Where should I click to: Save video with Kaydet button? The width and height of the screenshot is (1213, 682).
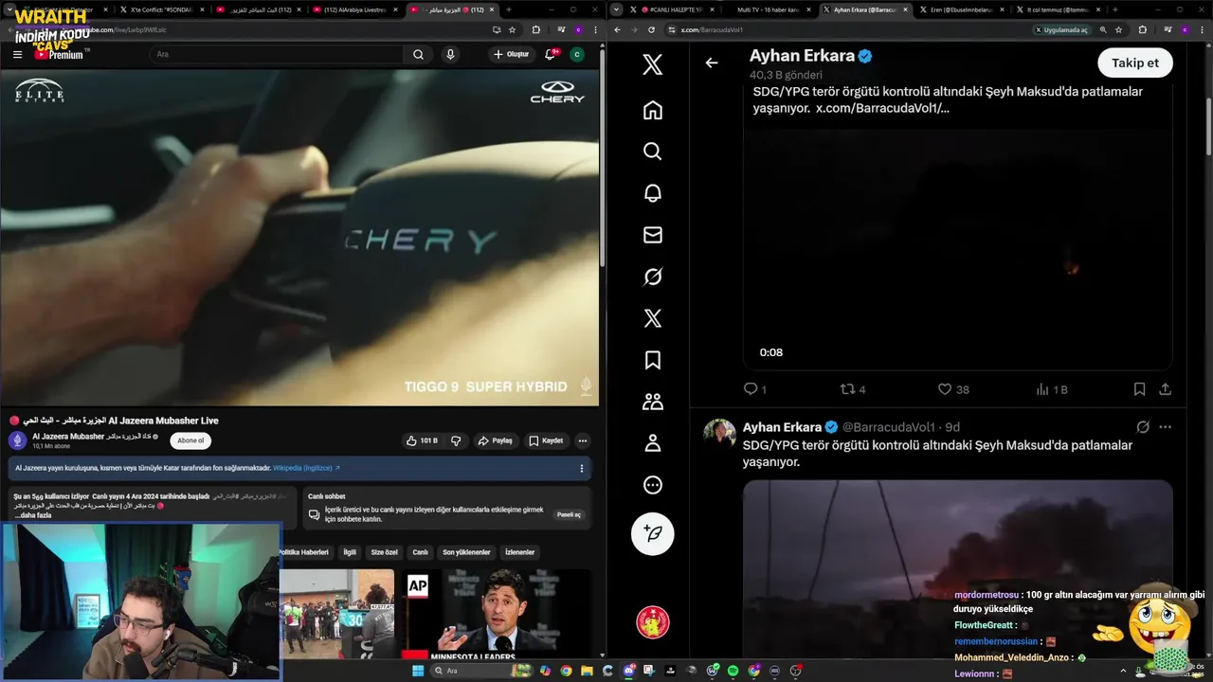[546, 440]
